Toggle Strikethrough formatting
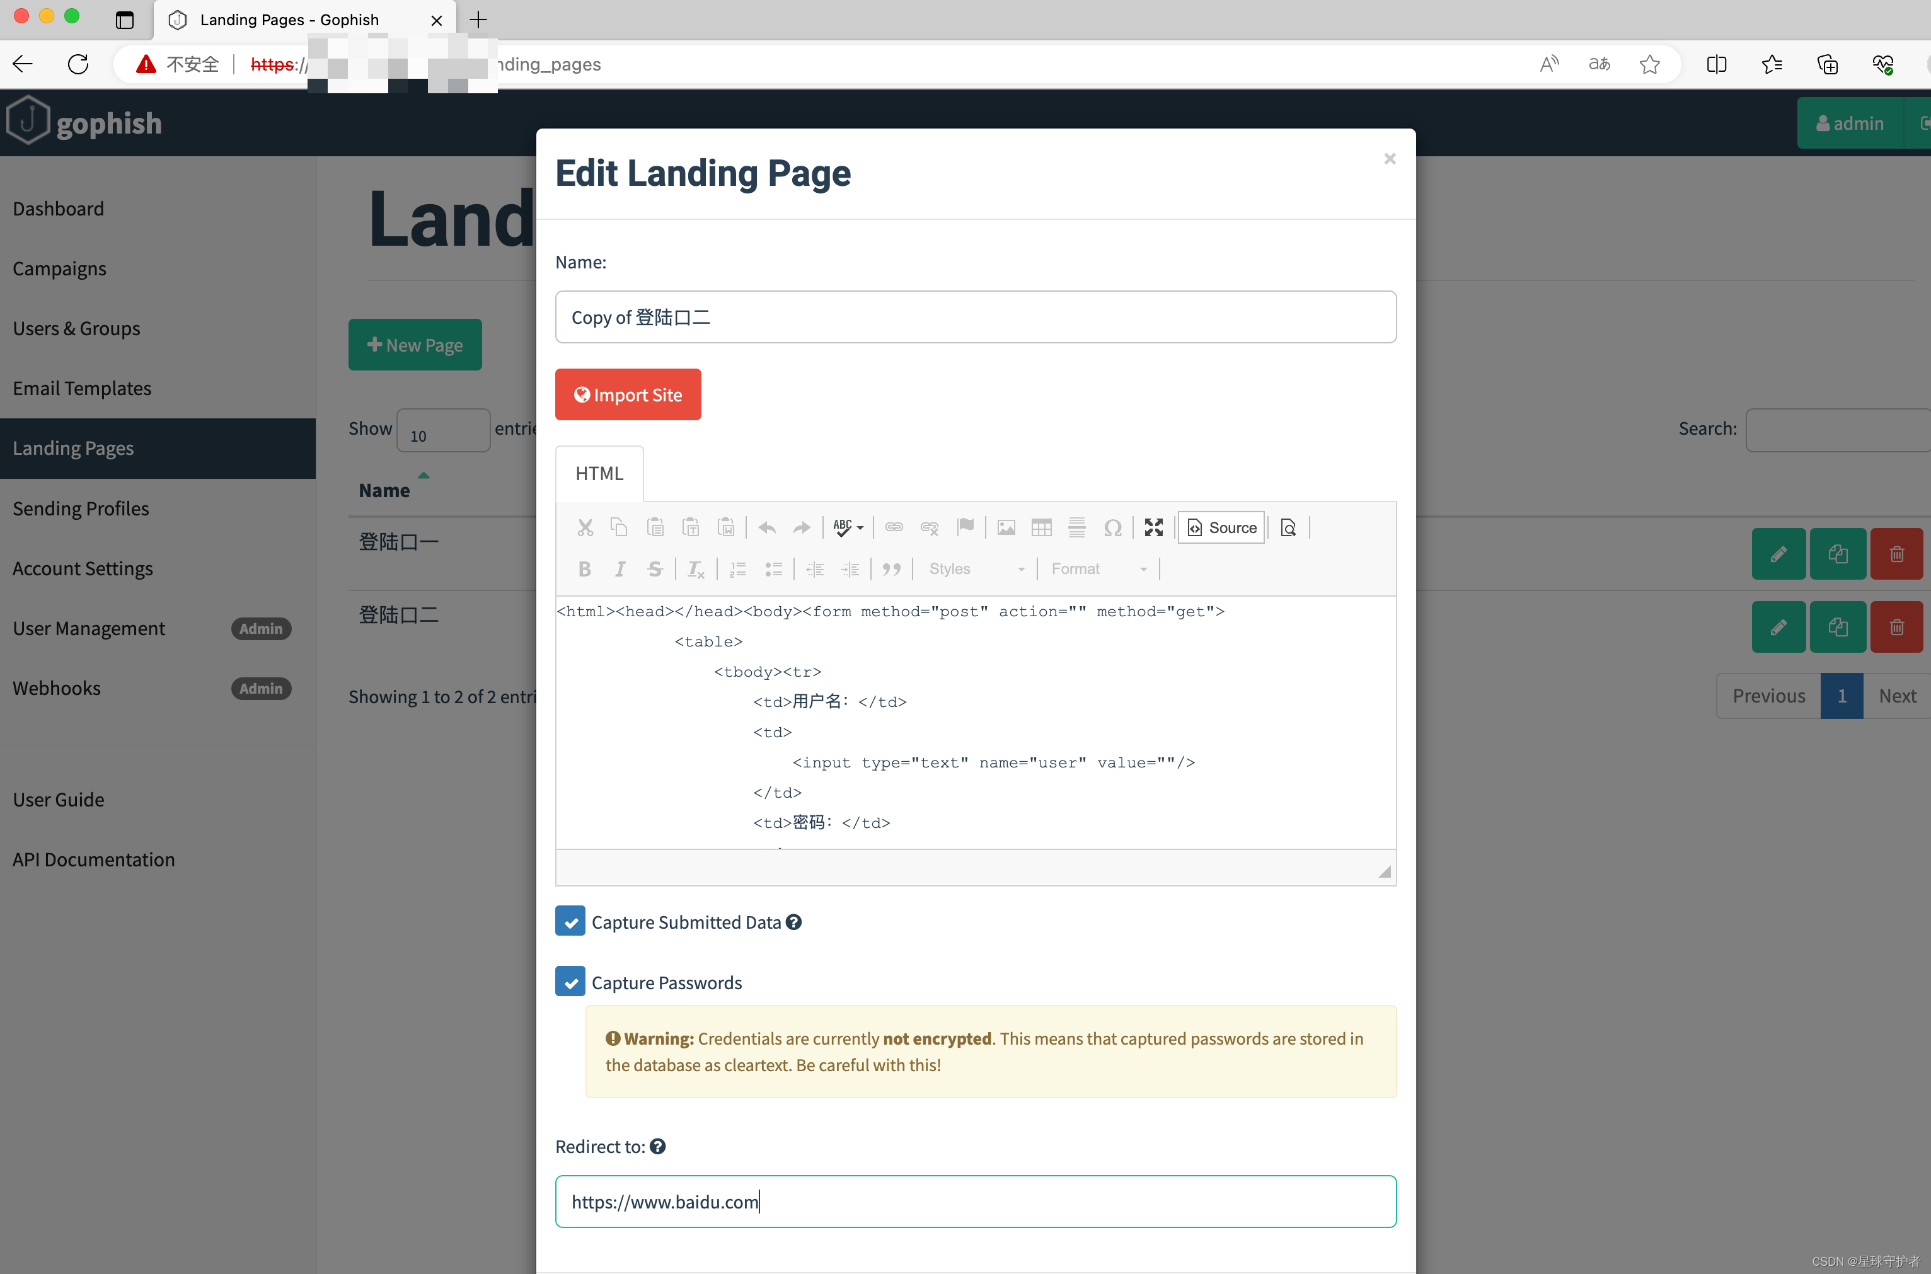Screen dimensions: 1931x1274 point(655,570)
